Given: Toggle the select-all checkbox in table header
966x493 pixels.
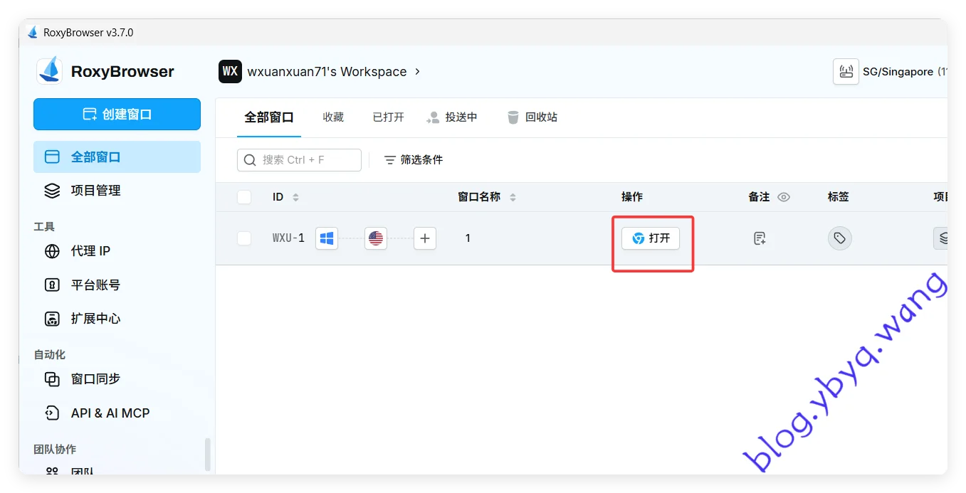Looking at the screenshot, I should pyautogui.click(x=244, y=197).
